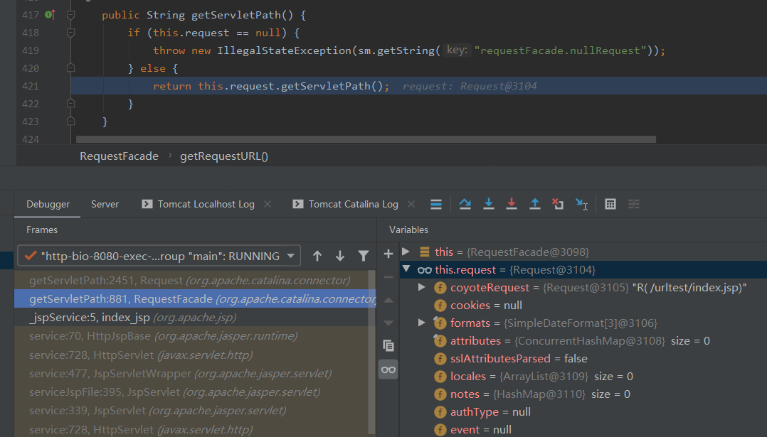
Task: Toggle the show watches glasses button
Action: 388,369
